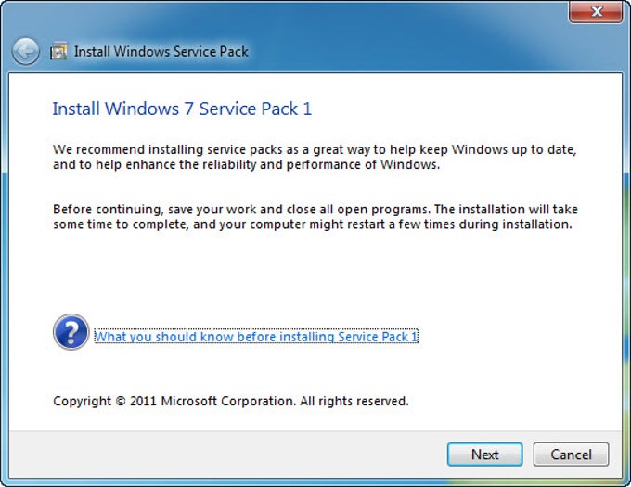Click the 'reliability and performance of Windows' line
631x487 pixels.
tap(245, 165)
